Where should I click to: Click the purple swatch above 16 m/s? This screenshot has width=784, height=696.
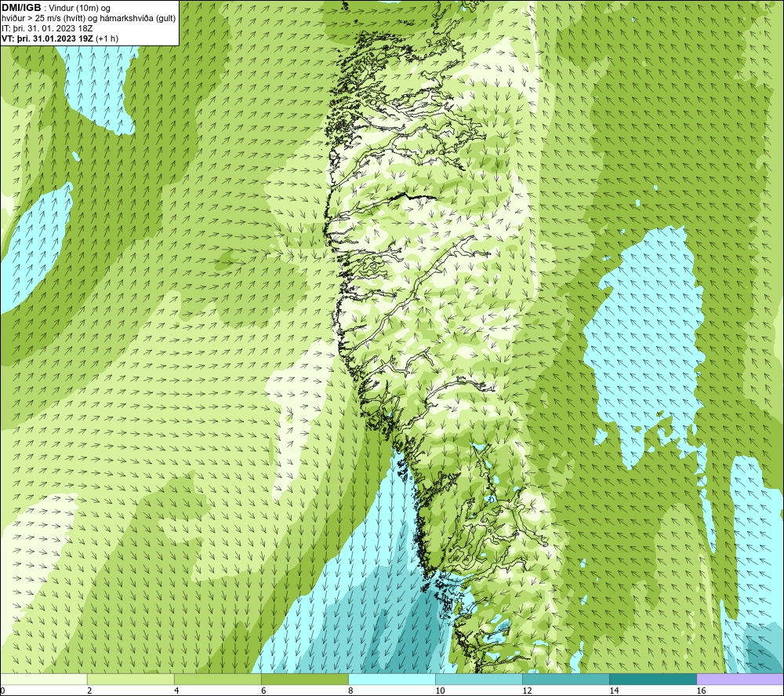pyautogui.click(x=740, y=679)
